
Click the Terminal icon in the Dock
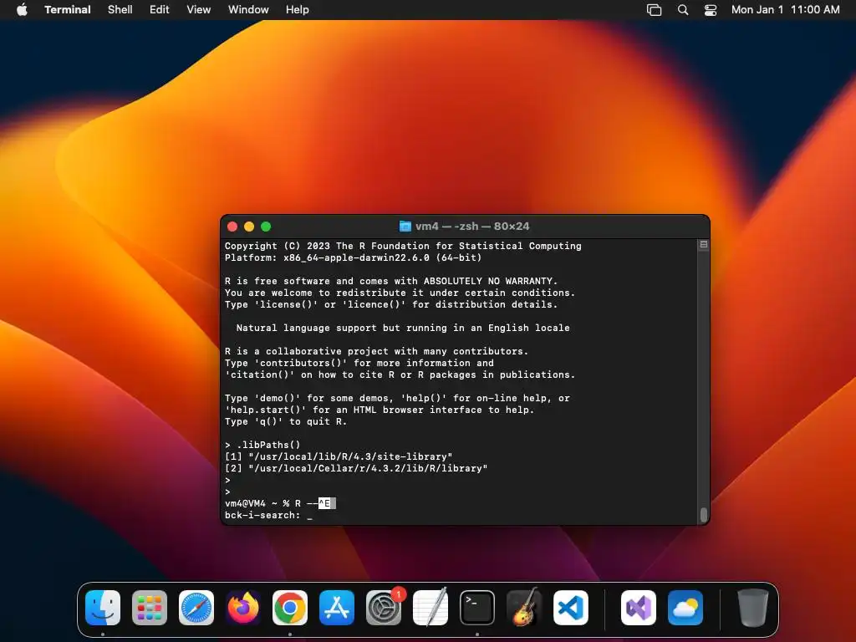click(x=477, y=608)
